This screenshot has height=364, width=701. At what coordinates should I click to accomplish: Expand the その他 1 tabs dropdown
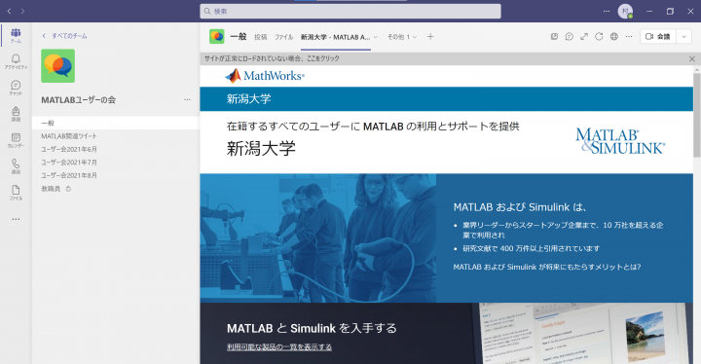[x=401, y=37]
